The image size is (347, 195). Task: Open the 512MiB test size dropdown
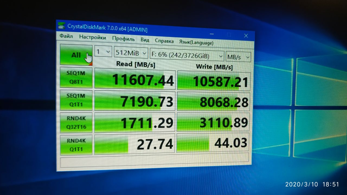(x=131, y=53)
